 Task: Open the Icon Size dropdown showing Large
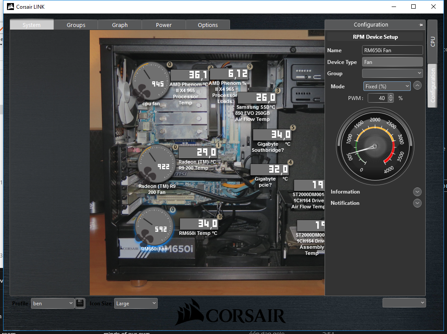coord(135,303)
